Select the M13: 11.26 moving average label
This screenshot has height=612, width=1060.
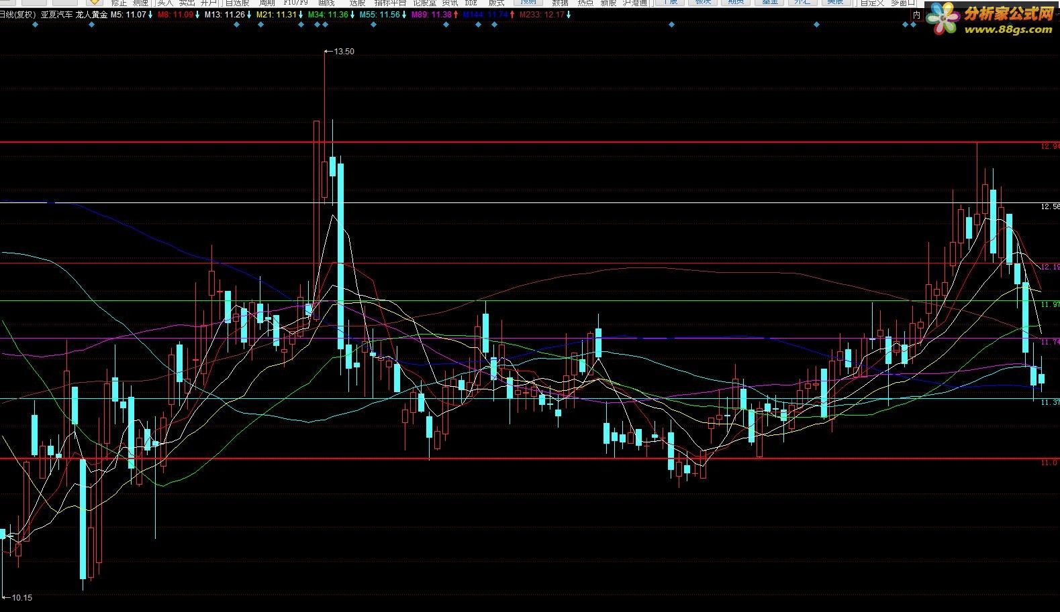pyautogui.click(x=225, y=14)
